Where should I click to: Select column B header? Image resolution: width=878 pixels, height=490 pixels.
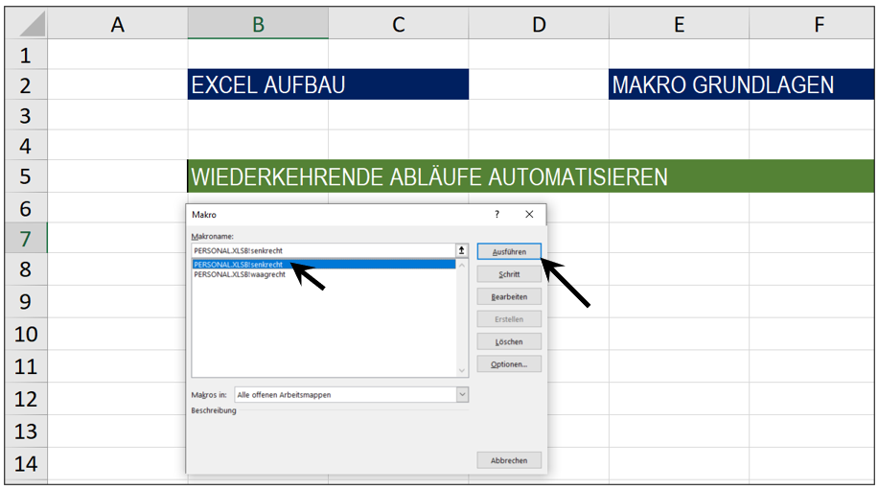tap(258, 24)
